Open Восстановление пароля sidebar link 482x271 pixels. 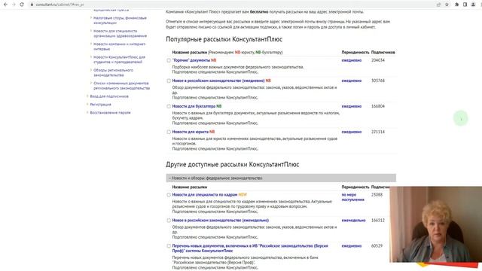click(x=110, y=112)
